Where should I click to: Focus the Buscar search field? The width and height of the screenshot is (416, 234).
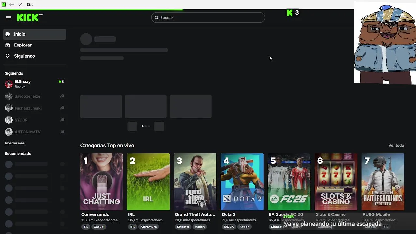[208, 18]
